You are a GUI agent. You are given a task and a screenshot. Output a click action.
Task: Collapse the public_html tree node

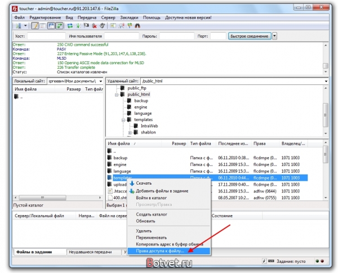[x=117, y=95]
